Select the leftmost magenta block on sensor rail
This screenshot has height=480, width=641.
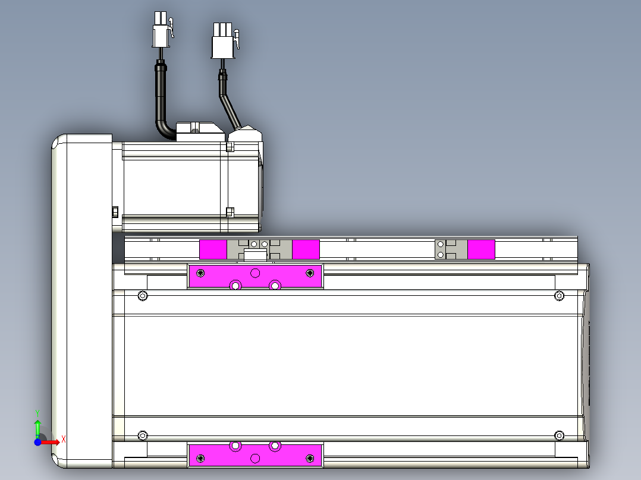click(213, 249)
